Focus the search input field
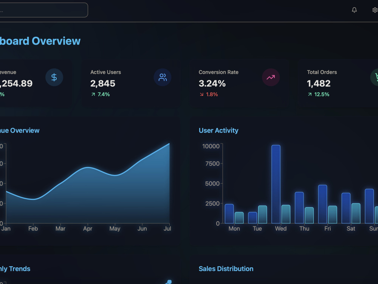 [x=43, y=10]
